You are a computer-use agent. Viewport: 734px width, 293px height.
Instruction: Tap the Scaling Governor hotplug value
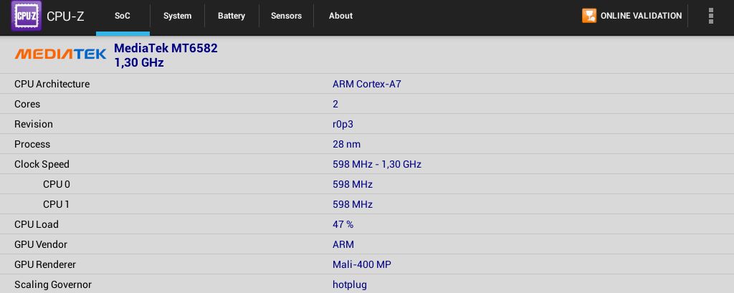pos(350,284)
